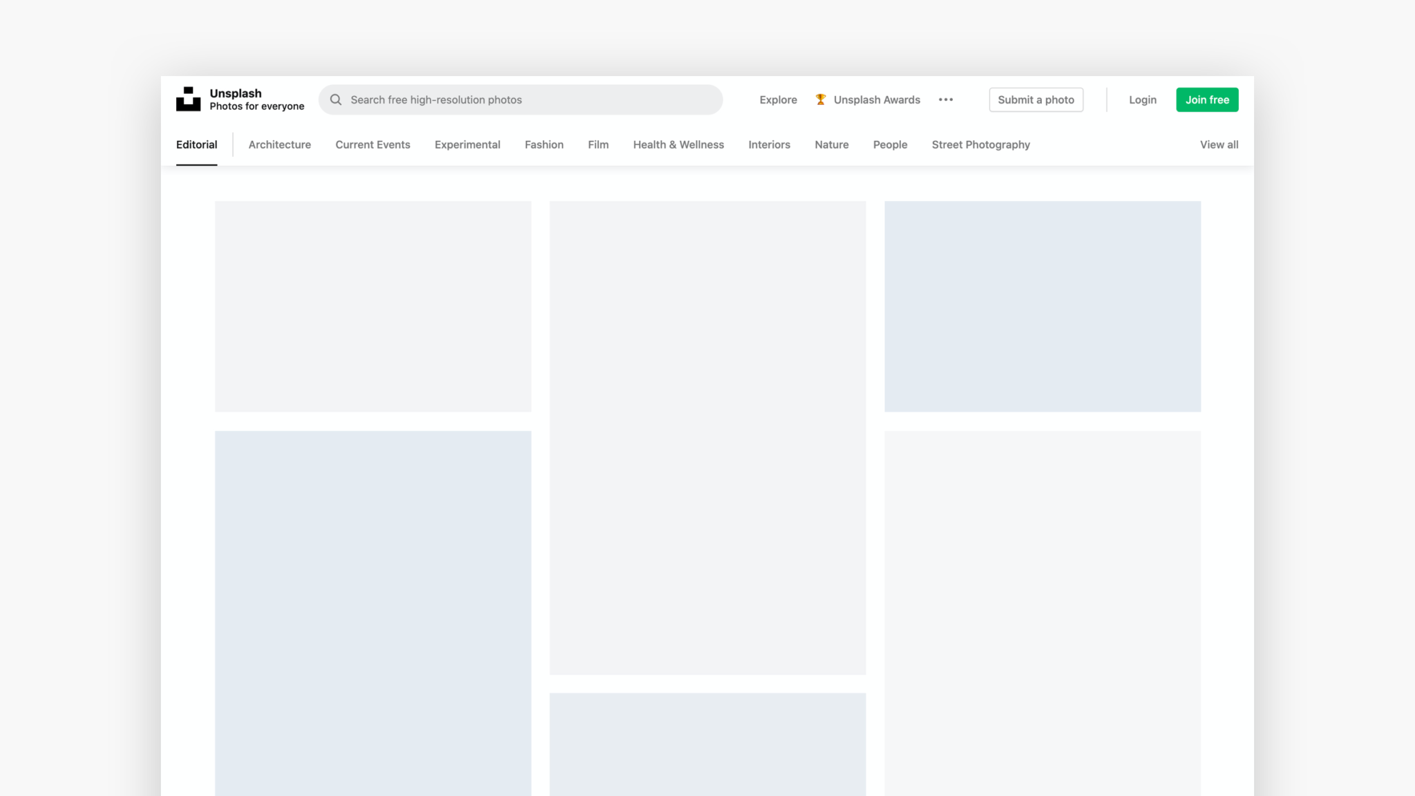Open the Current Events category

pos(372,144)
